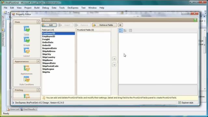This screenshot has width=208, height=117.
Task: Select OrderDate in the field list
Action: 58,42
